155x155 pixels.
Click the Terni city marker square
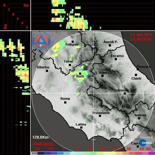(x=70, y=65)
